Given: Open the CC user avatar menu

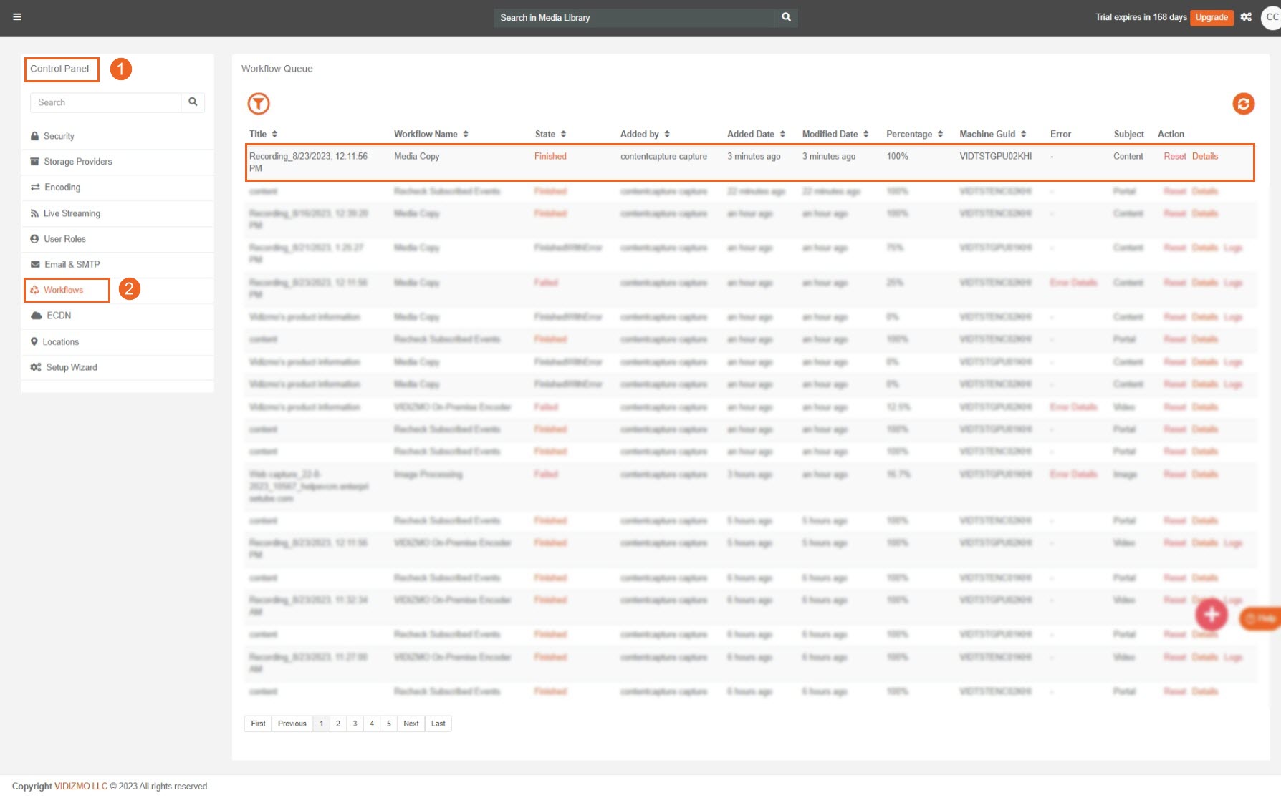Looking at the screenshot, I should (1271, 17).
